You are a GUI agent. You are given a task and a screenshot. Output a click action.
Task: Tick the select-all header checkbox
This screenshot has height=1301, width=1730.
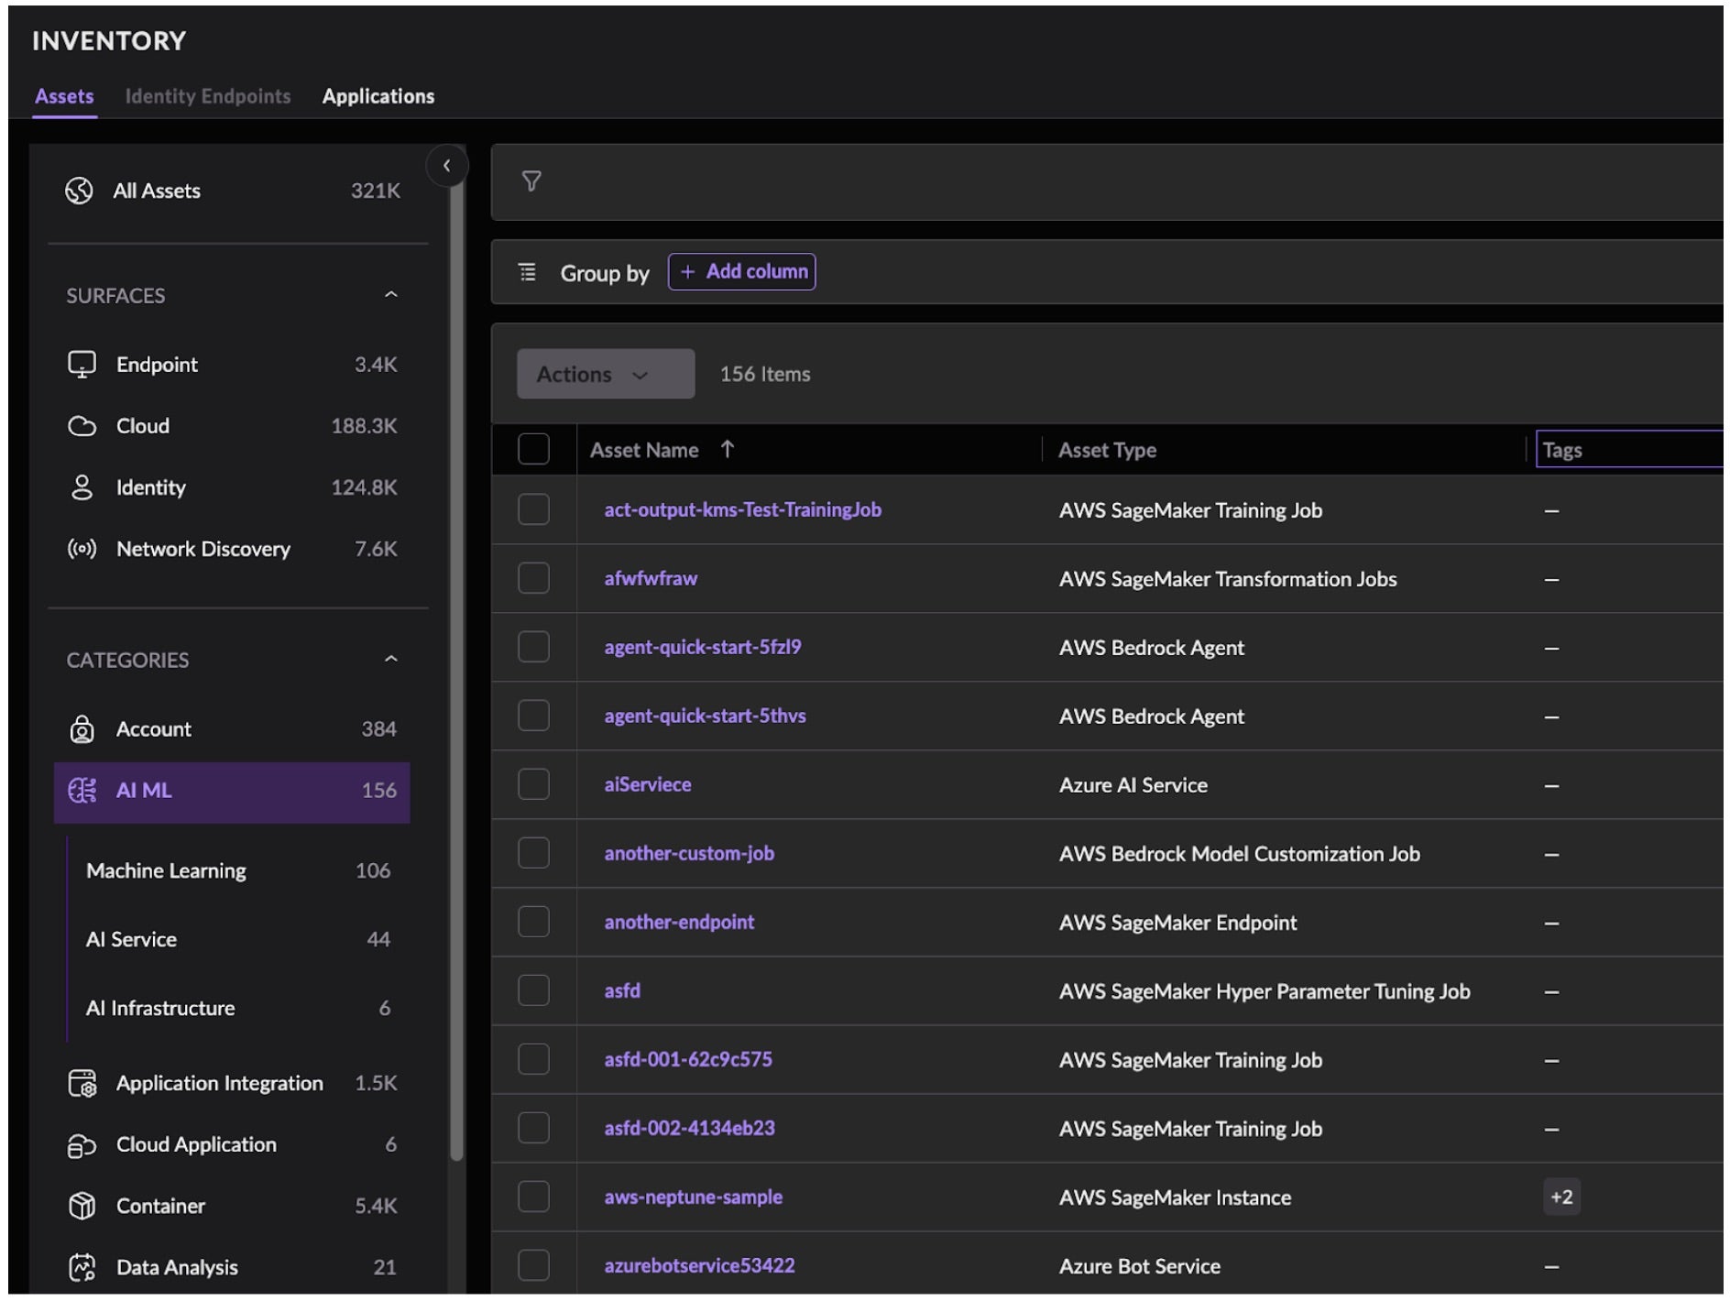(533, 449)
